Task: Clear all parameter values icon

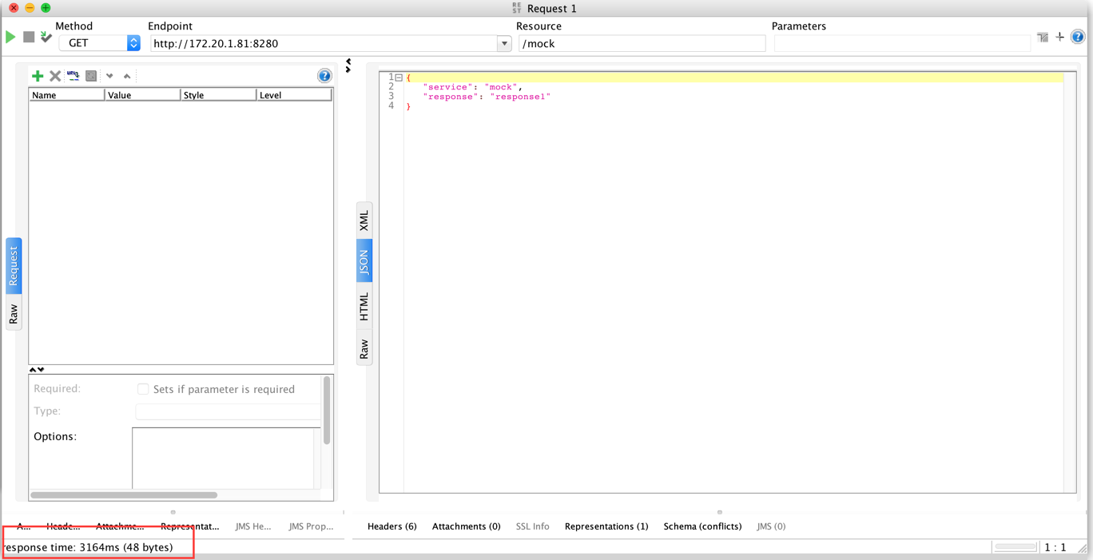Action: click(x=91, y=76)
